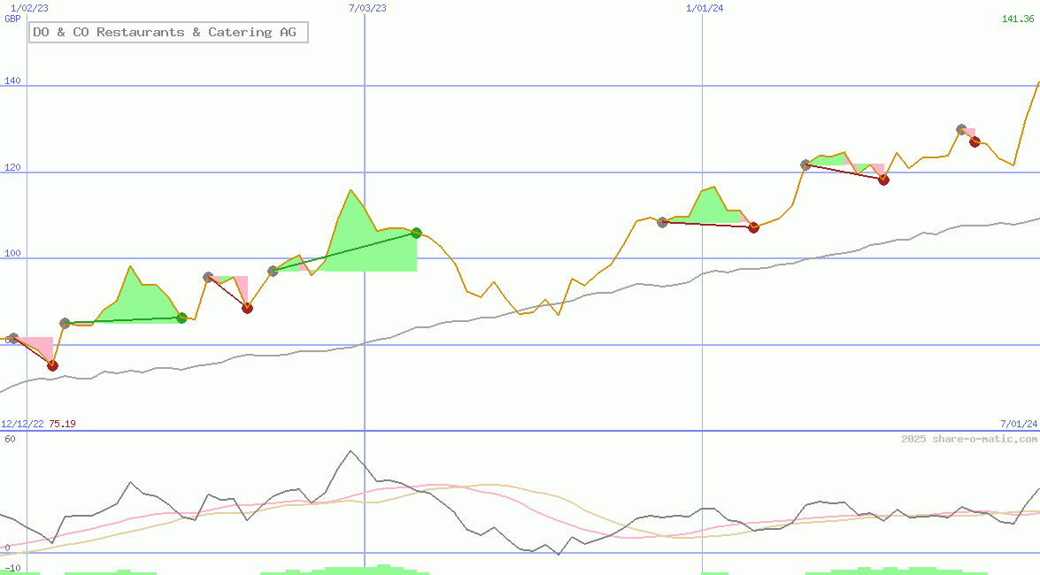The width and height of the screenshot is (1040, 575).
Task: Click the last red marker near price 127
Action: [975, 142]
